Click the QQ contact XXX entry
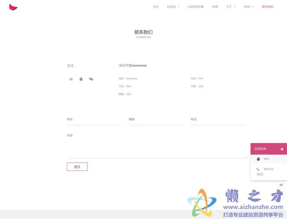 point(269,159)
